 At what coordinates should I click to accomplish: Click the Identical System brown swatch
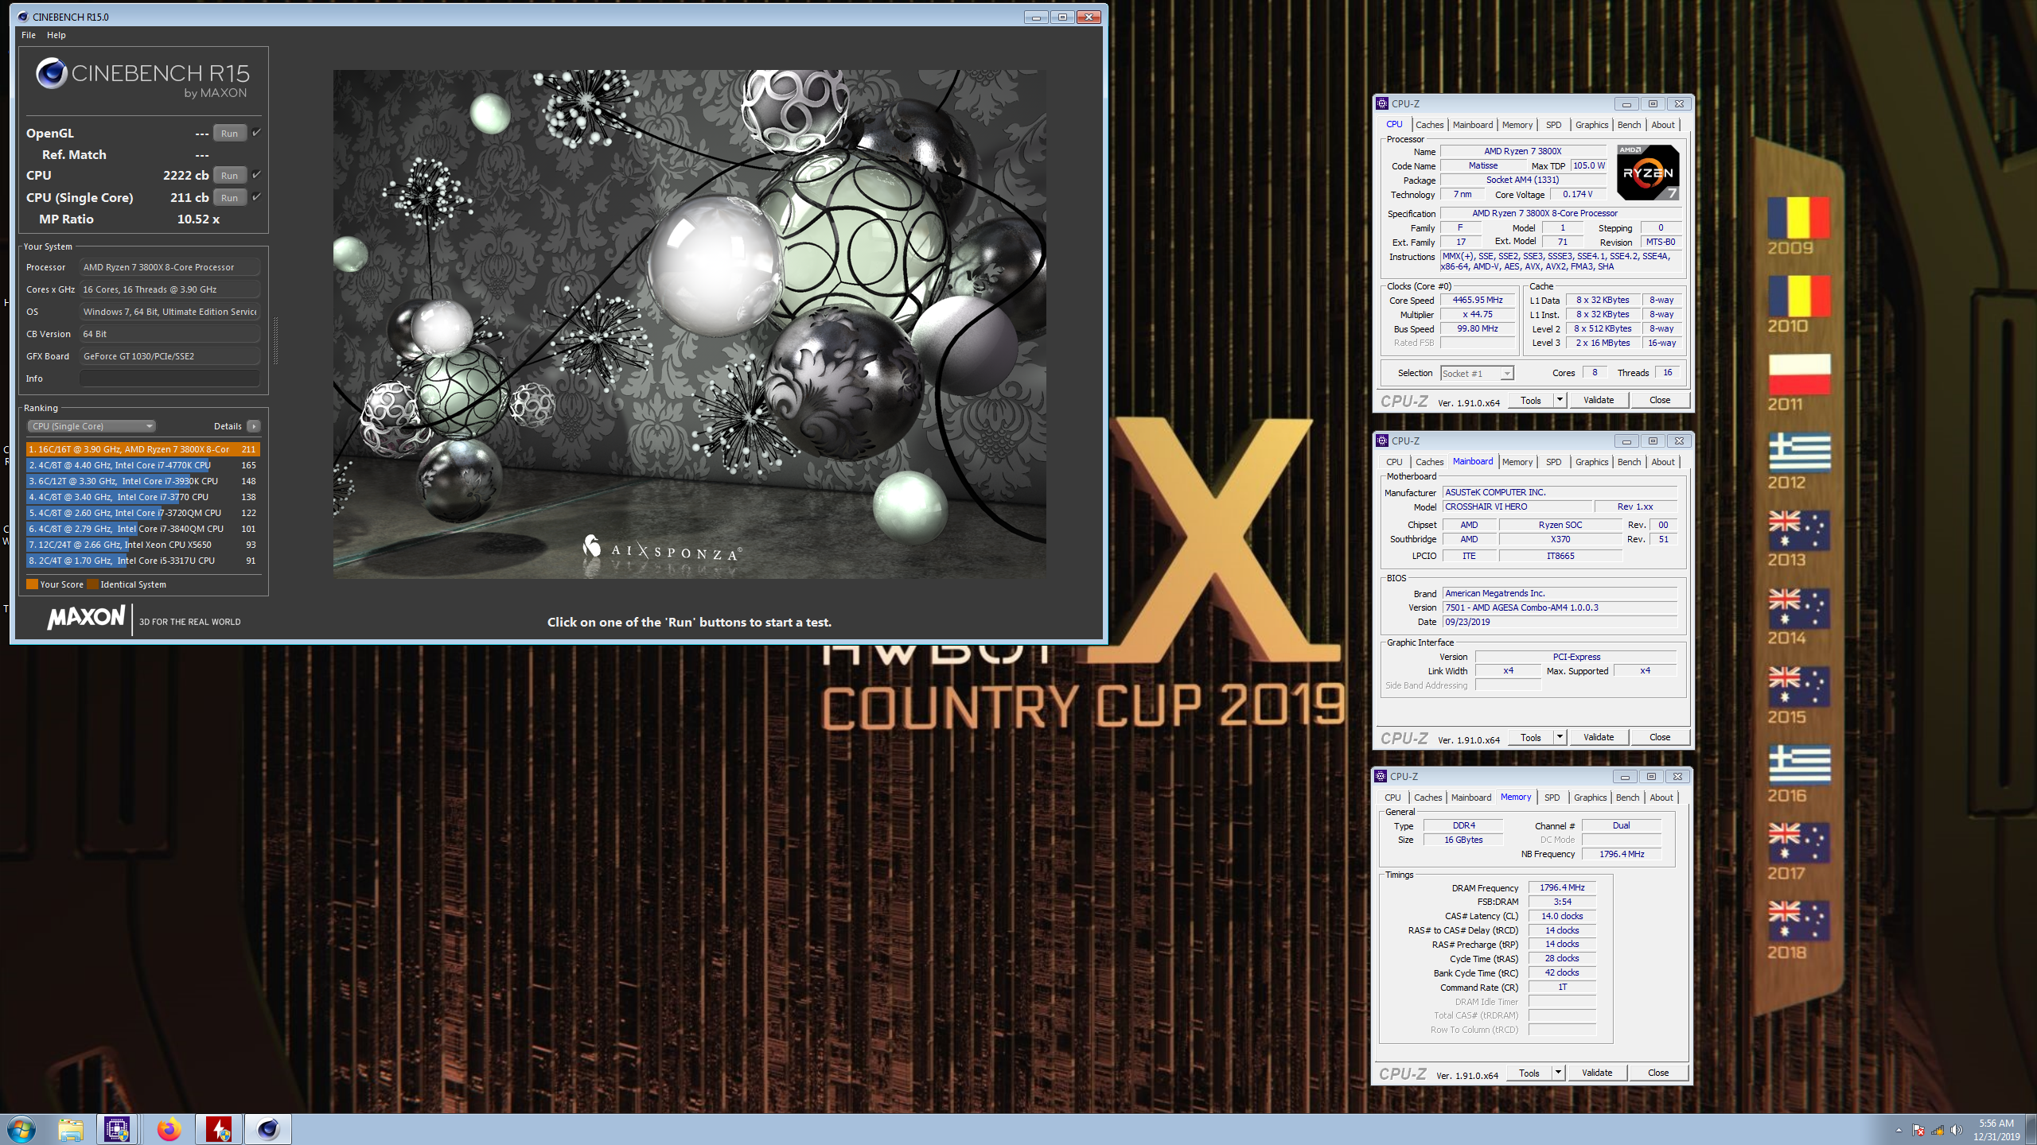pyautogui.click(x=92, y=584)
